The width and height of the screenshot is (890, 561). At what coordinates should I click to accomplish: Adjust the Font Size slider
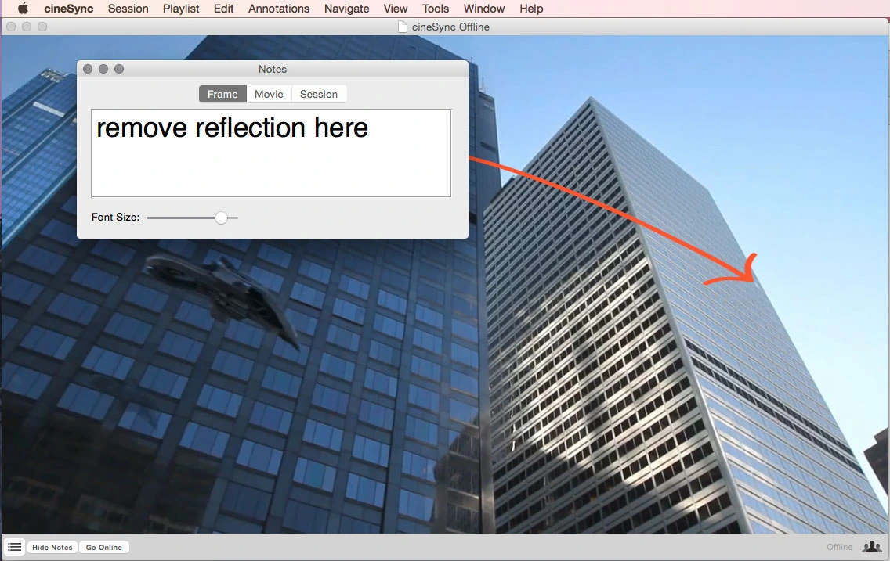222,218
